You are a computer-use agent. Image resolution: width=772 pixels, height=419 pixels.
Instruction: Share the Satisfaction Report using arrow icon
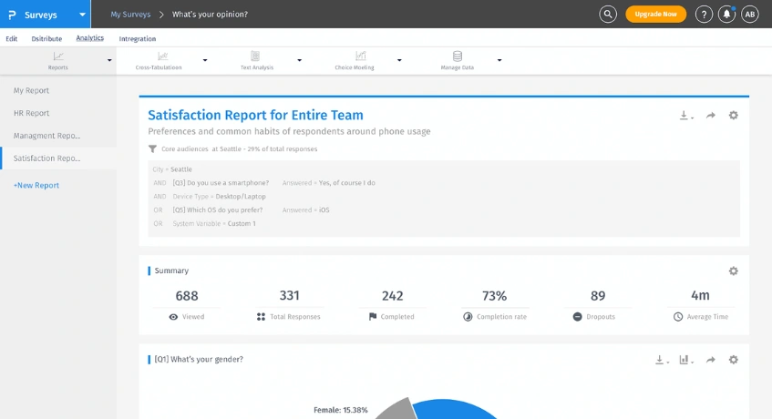click(711, 116)
